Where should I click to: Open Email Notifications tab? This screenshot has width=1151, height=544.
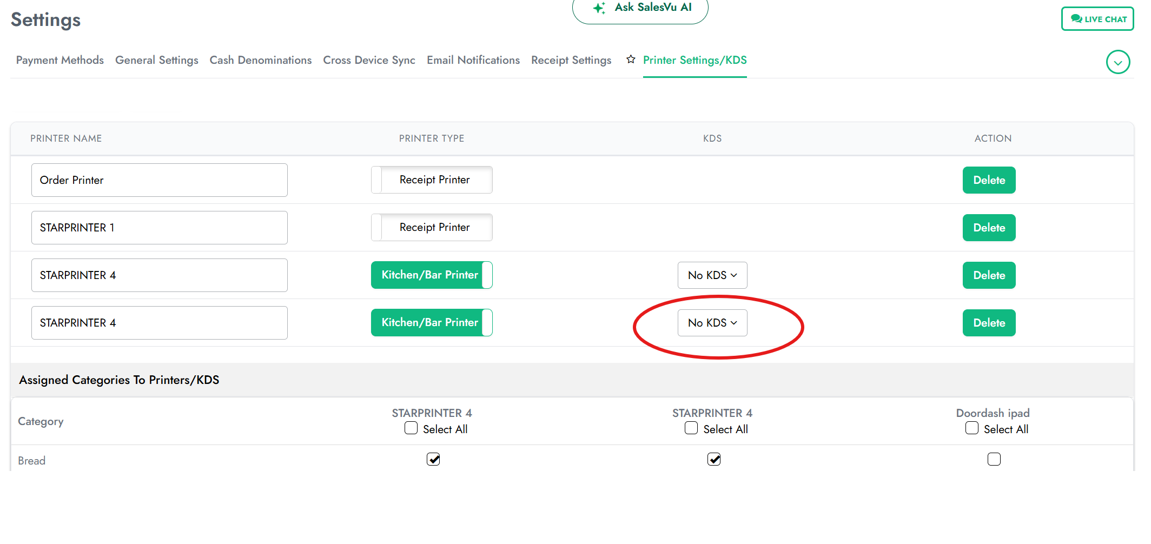473,60
